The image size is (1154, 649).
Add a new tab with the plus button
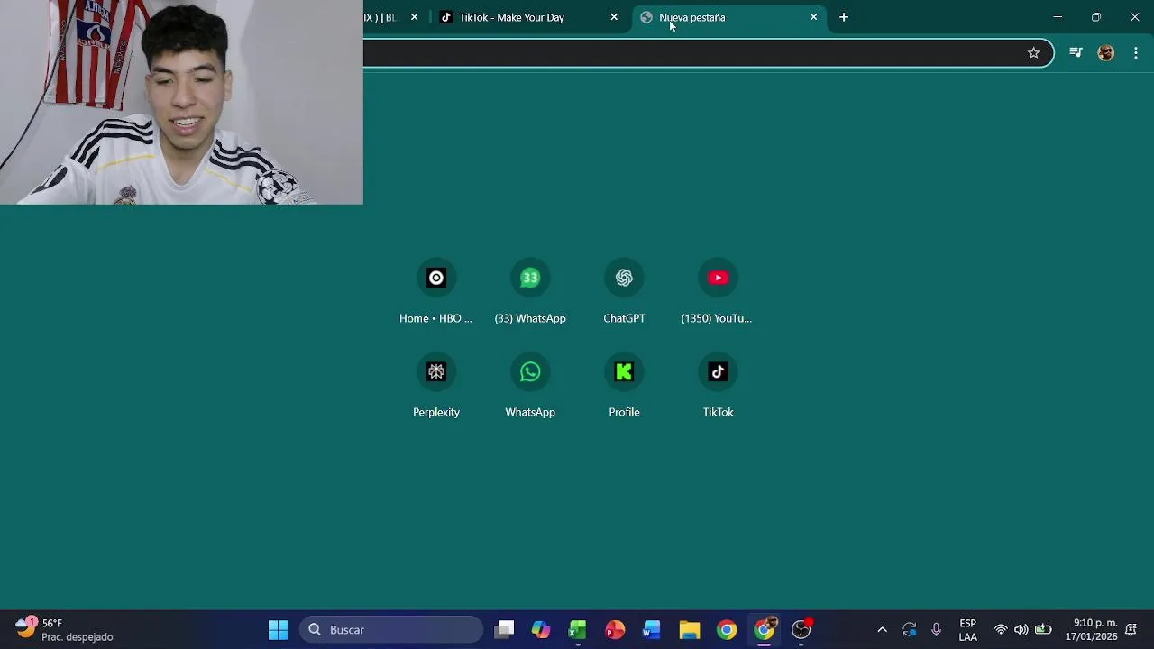tap(844, 17)
